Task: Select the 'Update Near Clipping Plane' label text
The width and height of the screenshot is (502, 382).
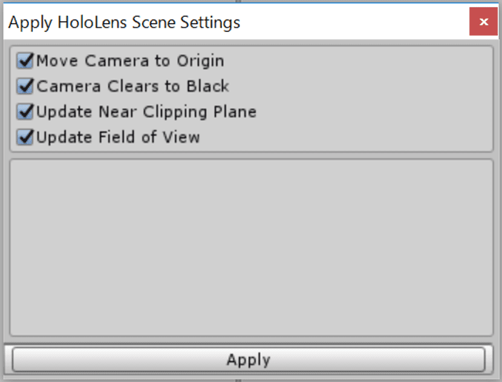Action: click(x=146, y=112)
